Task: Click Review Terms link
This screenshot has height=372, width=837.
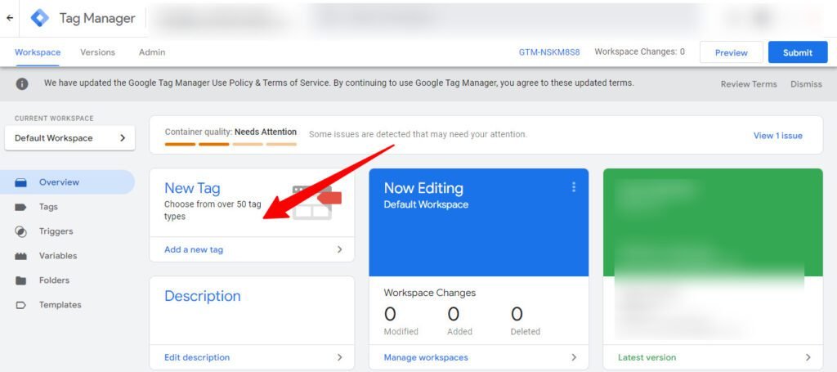Action: pyautogui.click(x=749, y=84)
